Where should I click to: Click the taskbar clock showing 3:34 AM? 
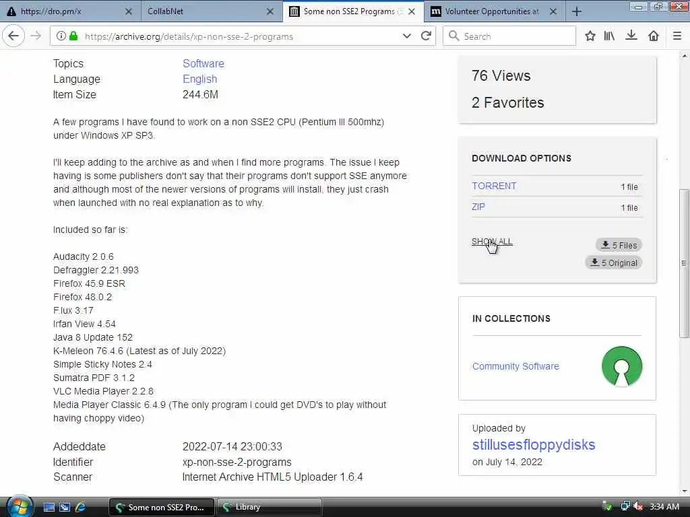pyautogui.click(x=664, y=506)
